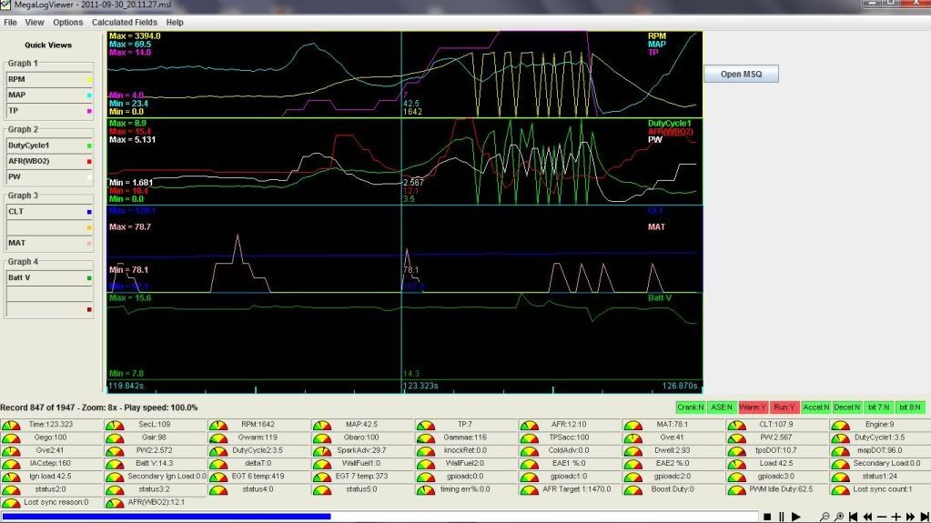Image resolution: width=931 pixels, height=523 pixels.
Task: Open the Batt V field dropdown in Graph 4
Action: click(49, 277)
